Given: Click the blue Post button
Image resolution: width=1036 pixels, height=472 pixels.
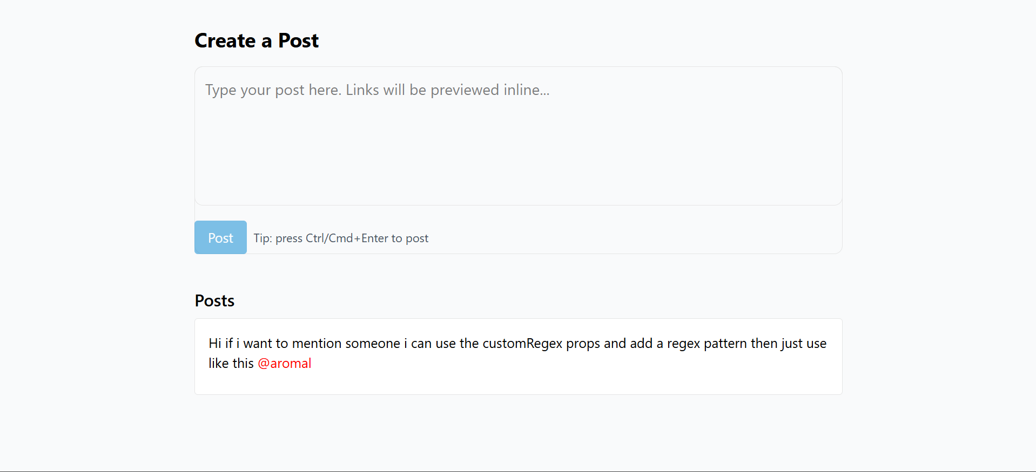Looking at the screenshot, I should pos(220,237).
